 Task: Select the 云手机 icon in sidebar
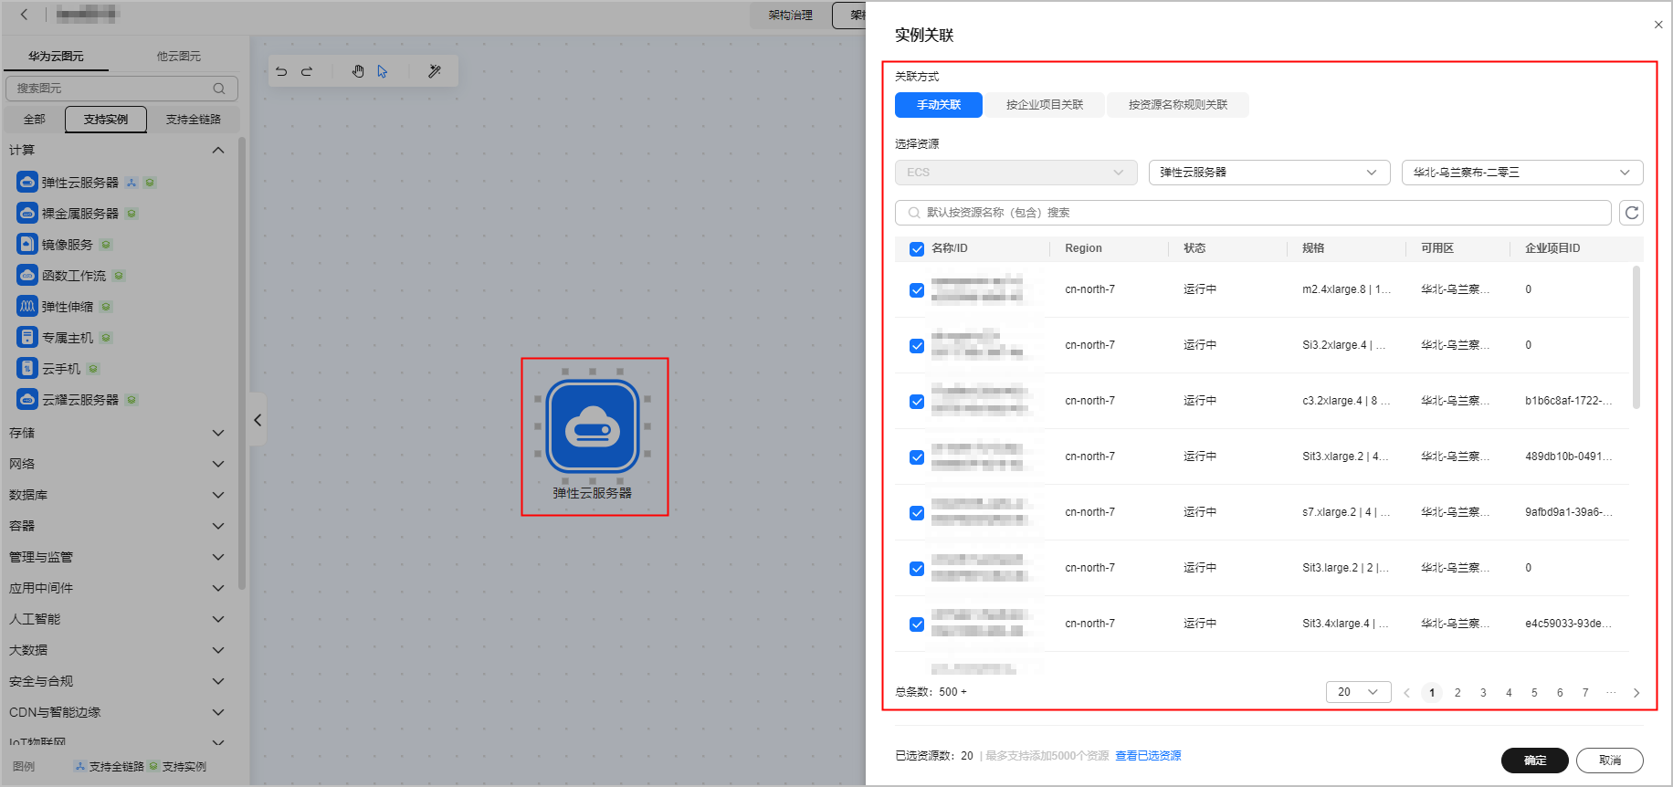(27, 369)
